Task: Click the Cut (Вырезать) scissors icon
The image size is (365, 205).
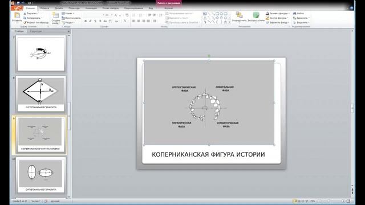Action: 25,14
